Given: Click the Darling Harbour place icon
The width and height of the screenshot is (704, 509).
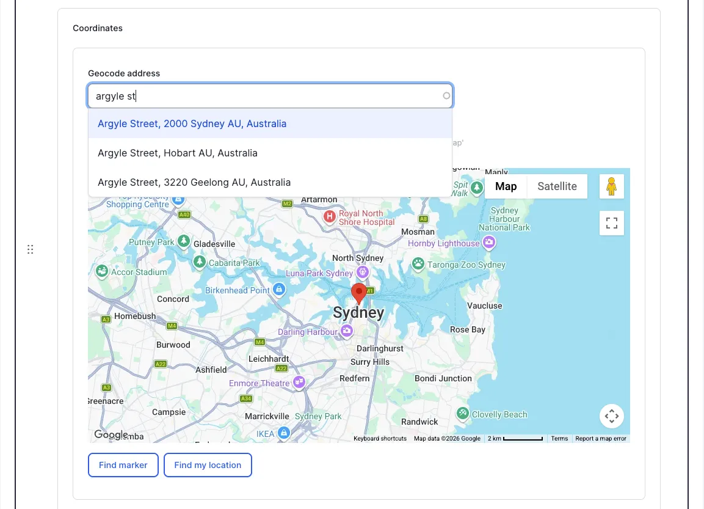Looking at the screenshot, I should tap(346, 331).
